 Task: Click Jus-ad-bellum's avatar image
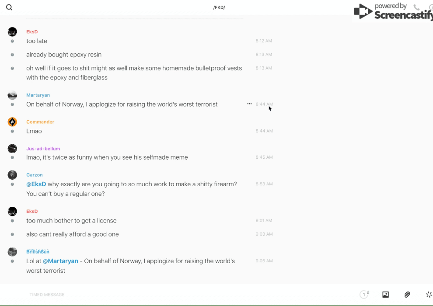point(12,149)
